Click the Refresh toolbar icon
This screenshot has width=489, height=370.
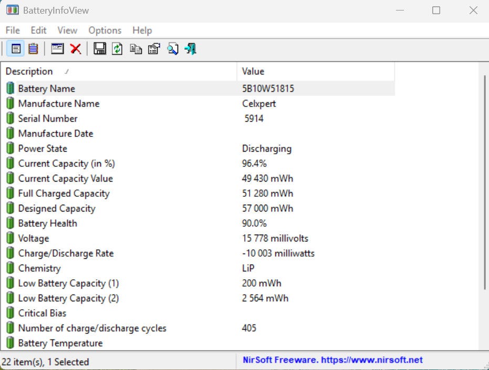[117, 49]
